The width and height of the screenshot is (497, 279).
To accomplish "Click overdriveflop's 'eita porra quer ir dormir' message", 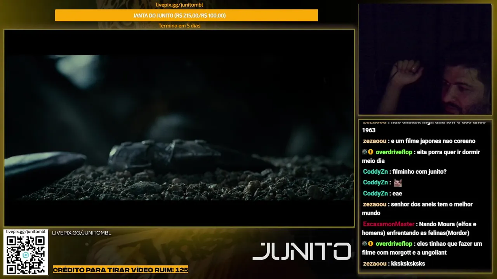I will pyautogui.click(x=421, y=157).
